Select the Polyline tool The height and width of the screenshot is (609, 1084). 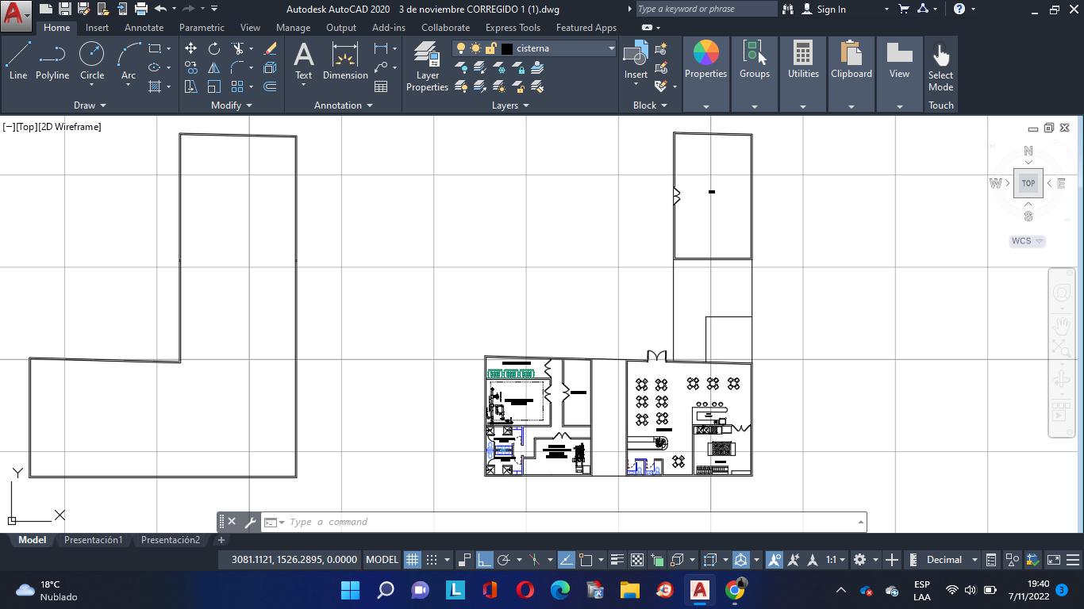tap(52, 62)
